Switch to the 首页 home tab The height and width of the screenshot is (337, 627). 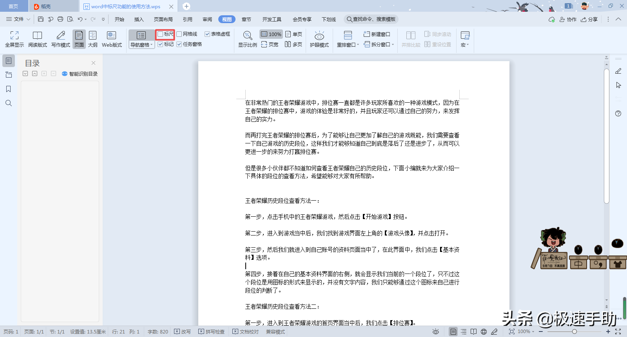(13, 6)
